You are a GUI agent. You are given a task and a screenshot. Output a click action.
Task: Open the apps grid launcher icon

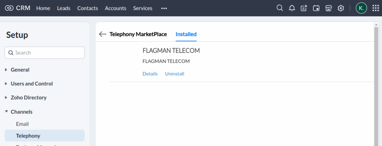(x=376, y=8)
